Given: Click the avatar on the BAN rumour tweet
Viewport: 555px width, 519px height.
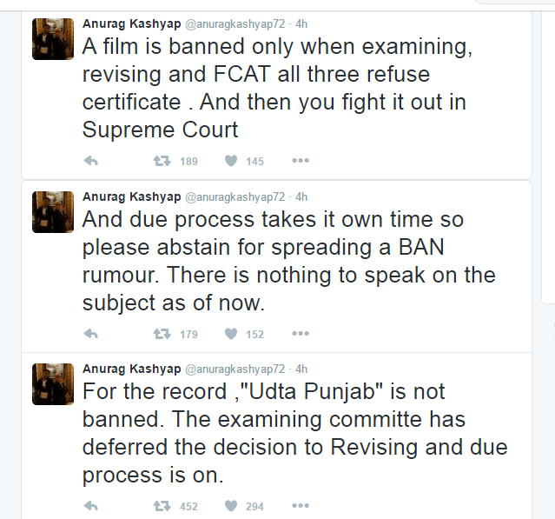Looking at the screenshot, I should pos(53,212).
